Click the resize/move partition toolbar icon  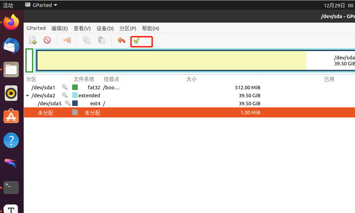(x=67, y=40)
